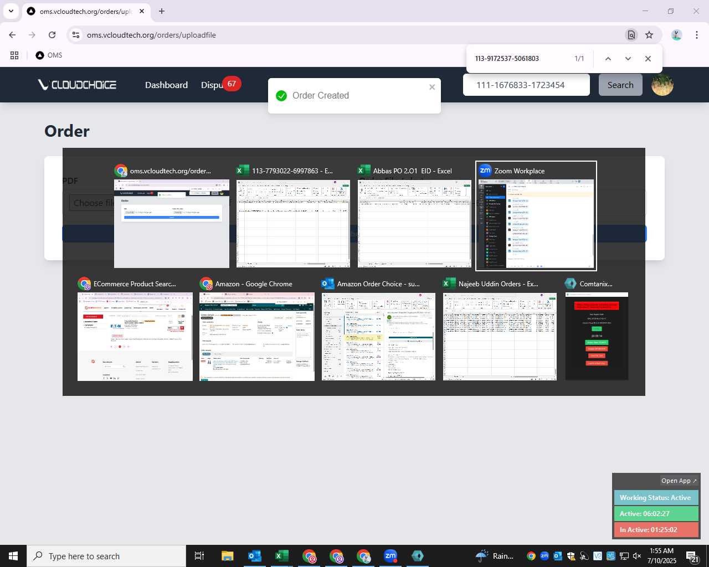Click the In Active: 01:25:02 timer
This screenshot has width=709, height=567.
[656, 530]
